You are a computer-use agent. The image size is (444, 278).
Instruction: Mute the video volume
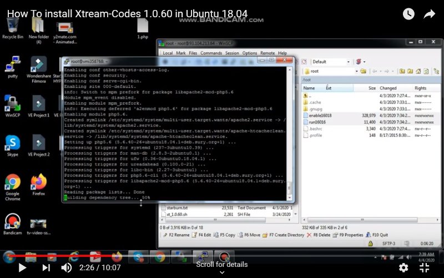pos(67,267)
